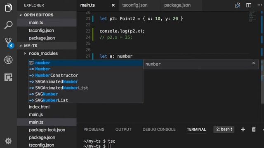Viewport: 264px width, 148px height.
Task: Open the OUTPUT panel tab
Action: pos(123,129)
